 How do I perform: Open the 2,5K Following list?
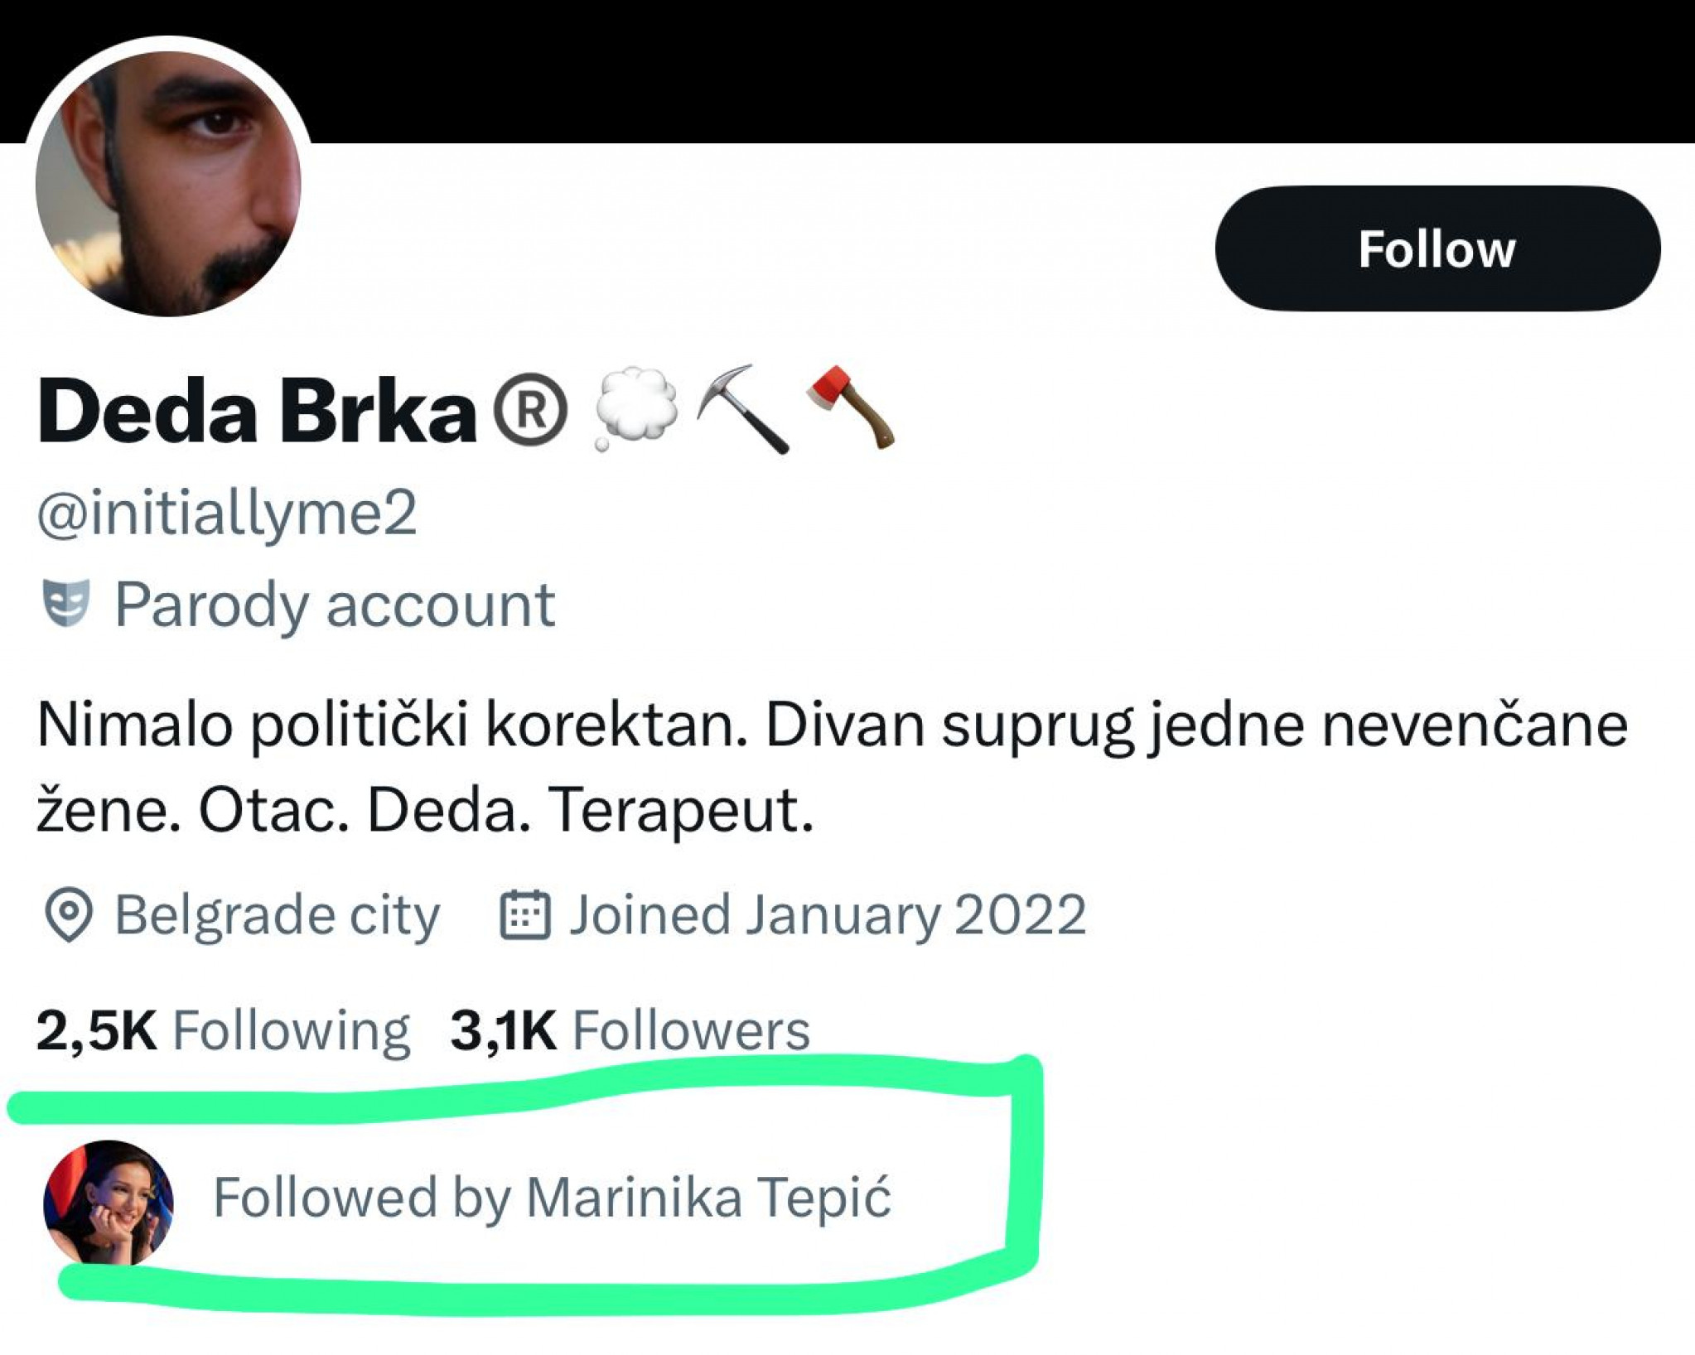[x=223, y=1030]
